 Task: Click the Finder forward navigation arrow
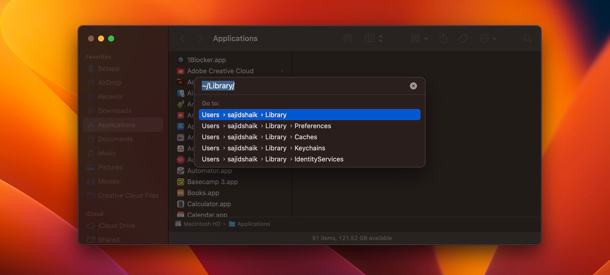tap(201, 39)
